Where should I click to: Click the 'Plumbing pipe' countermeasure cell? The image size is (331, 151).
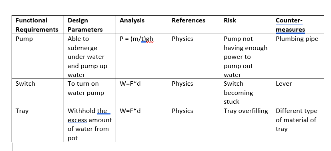(298, 56)
